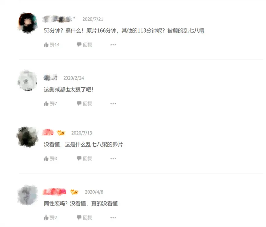Reply to the 2020/7/21 comment
The width and height of the screenshot is (266, 227).
coord(84,45)
